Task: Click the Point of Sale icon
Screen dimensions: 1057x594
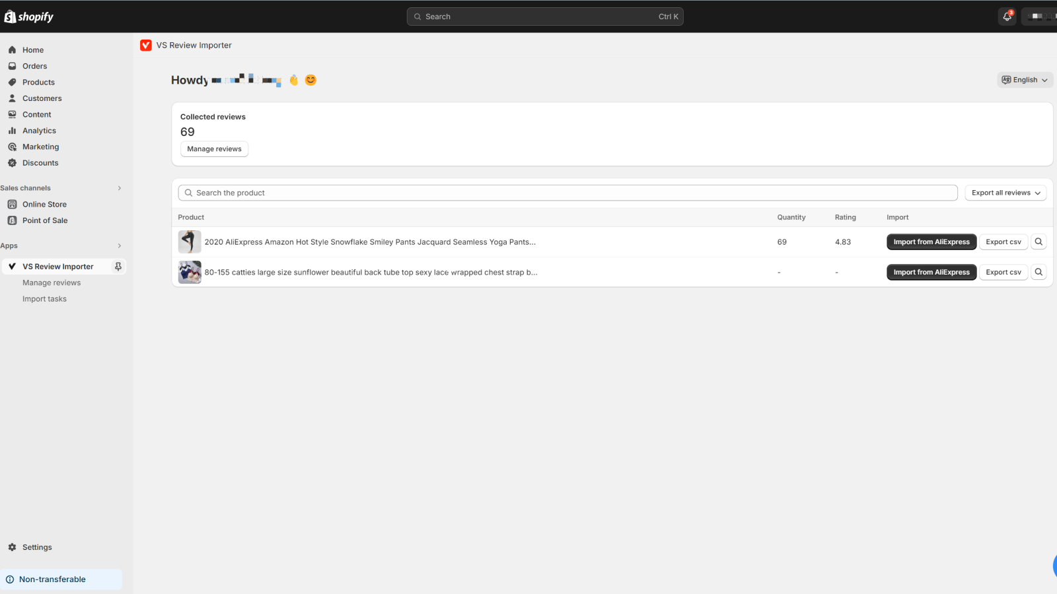Action: [12, 220]
